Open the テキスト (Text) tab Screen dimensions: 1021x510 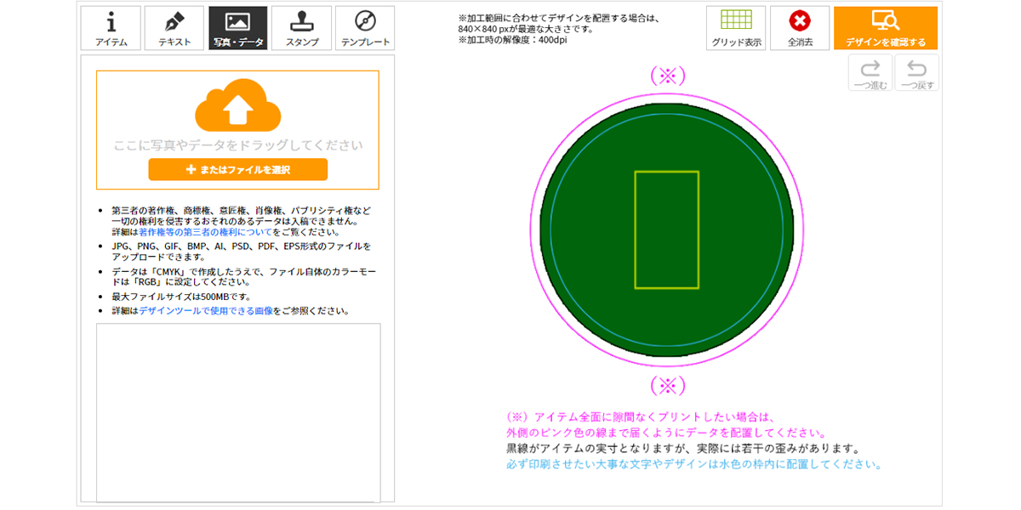coord(174,28)
